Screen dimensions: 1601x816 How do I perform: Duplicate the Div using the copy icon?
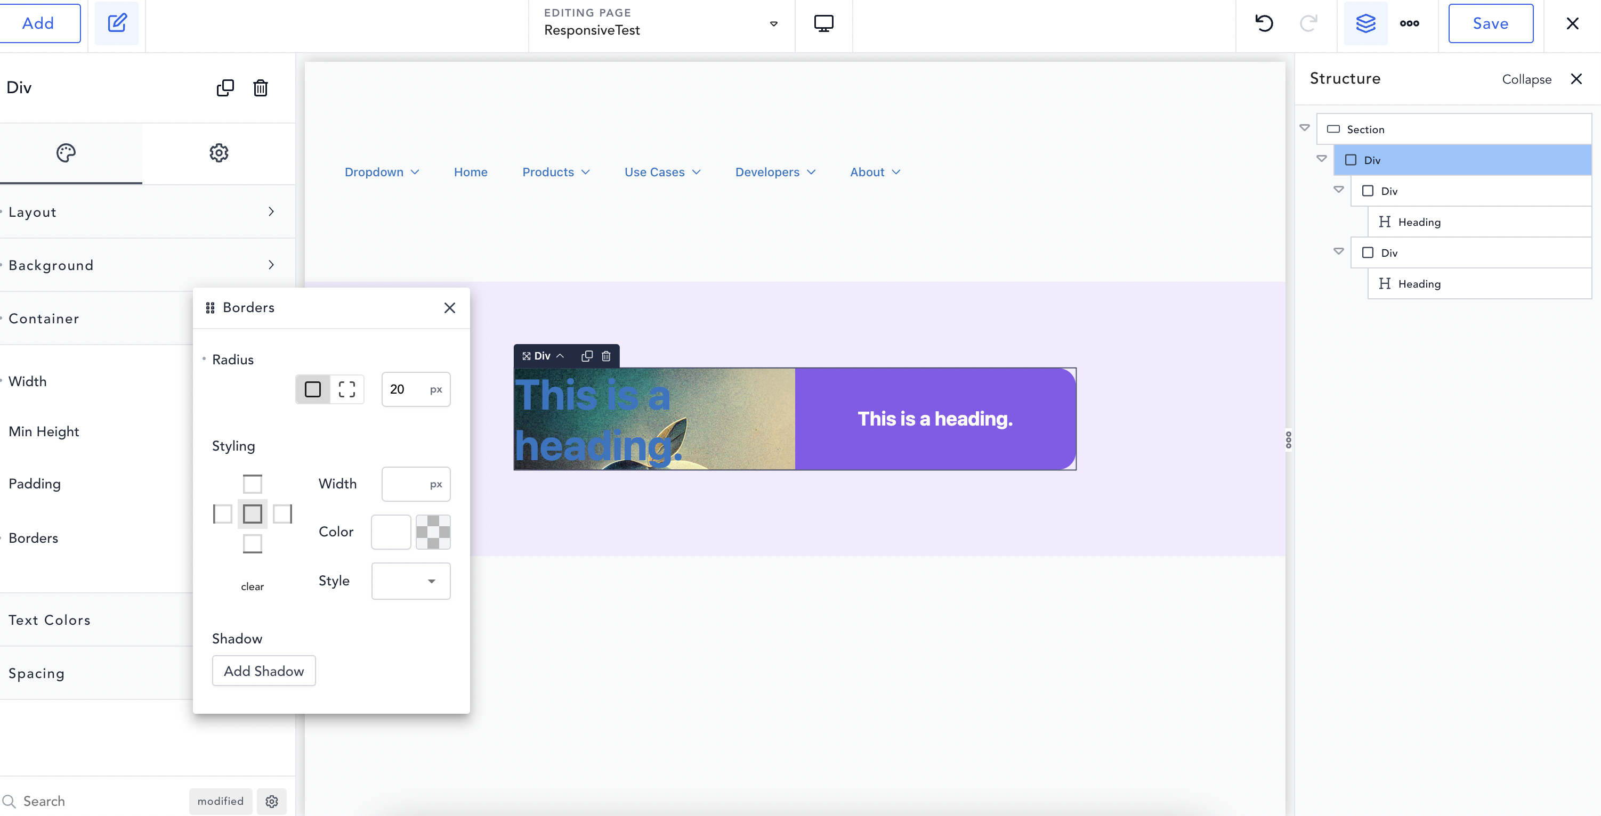(225, 87)
